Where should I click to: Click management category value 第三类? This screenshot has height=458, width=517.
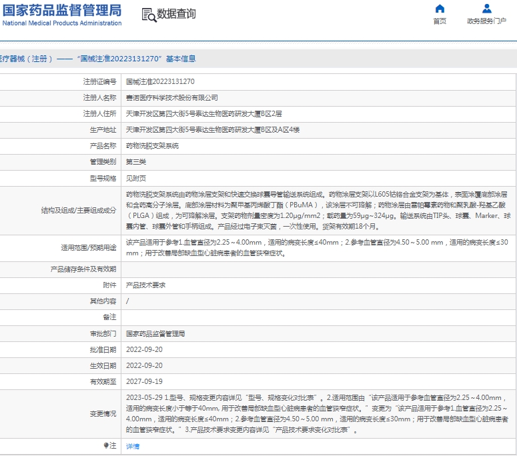136,162
